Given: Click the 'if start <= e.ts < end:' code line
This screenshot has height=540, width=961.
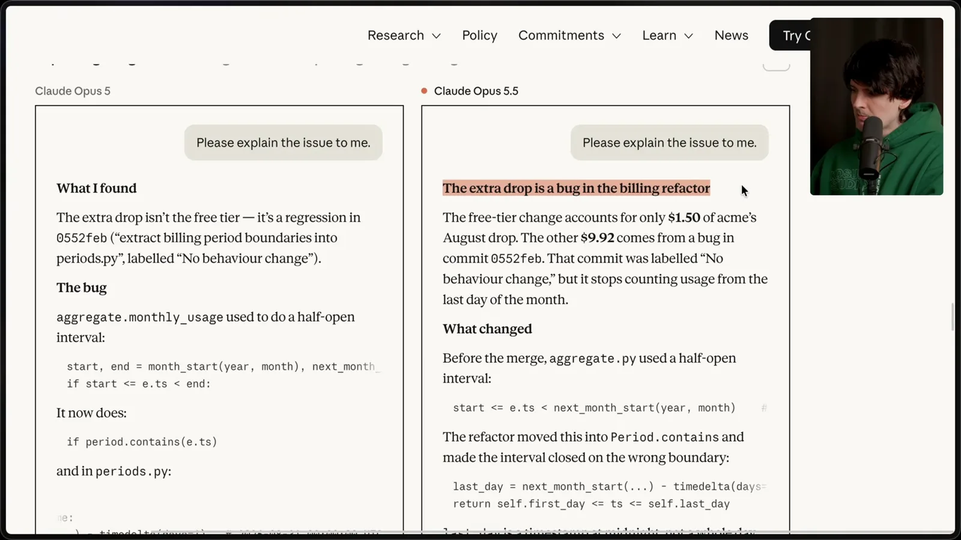Looking at the screenshot, I should (139, 384).
